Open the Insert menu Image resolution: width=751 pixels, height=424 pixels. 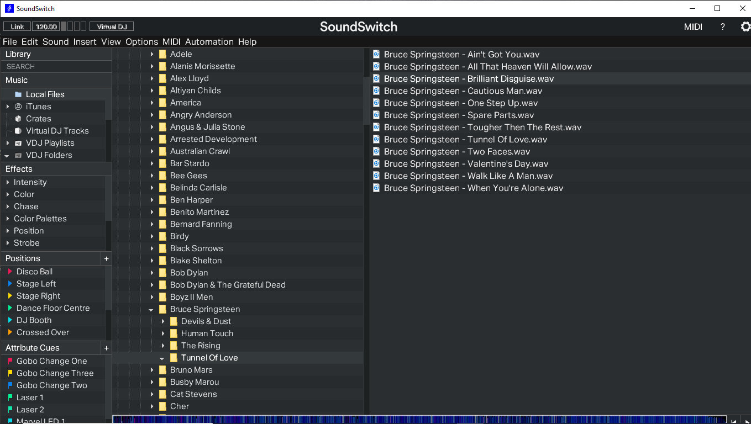(x=85, y=41)
